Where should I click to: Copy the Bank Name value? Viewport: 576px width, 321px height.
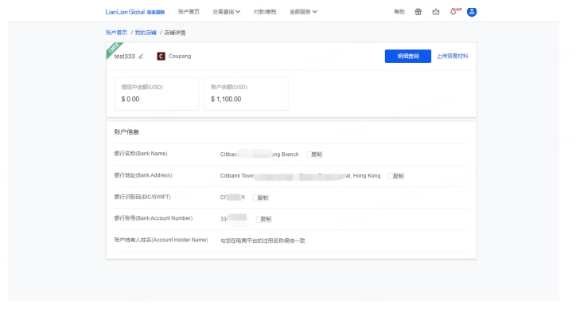(316, 155)
